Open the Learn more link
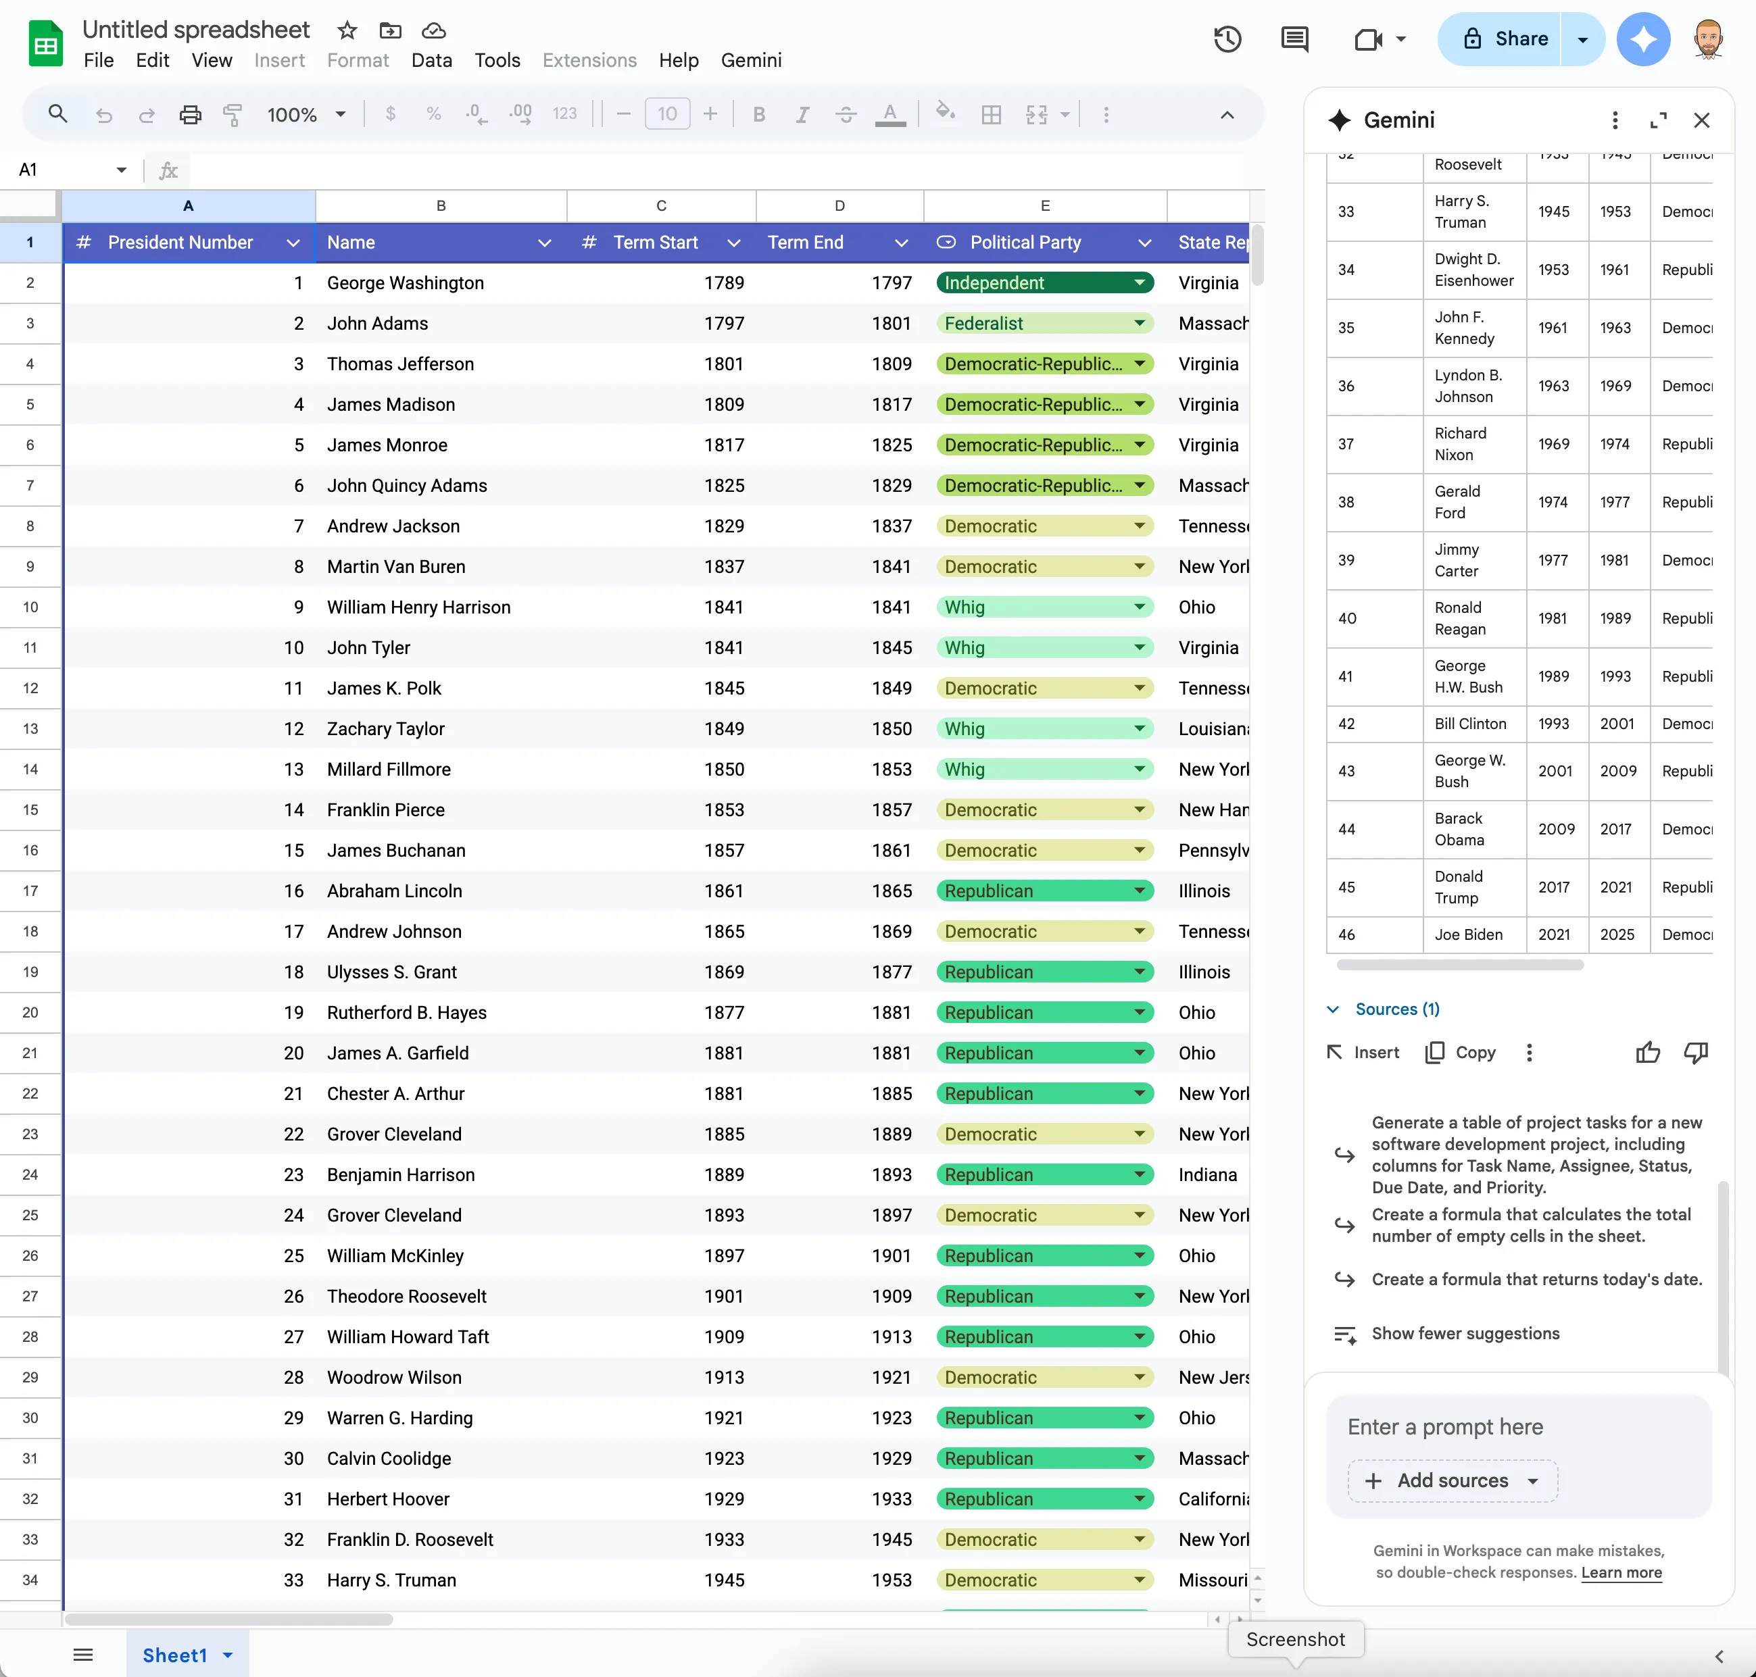The width and height of the screenshot is (1756, 1677). (x=1621, y=1572)
